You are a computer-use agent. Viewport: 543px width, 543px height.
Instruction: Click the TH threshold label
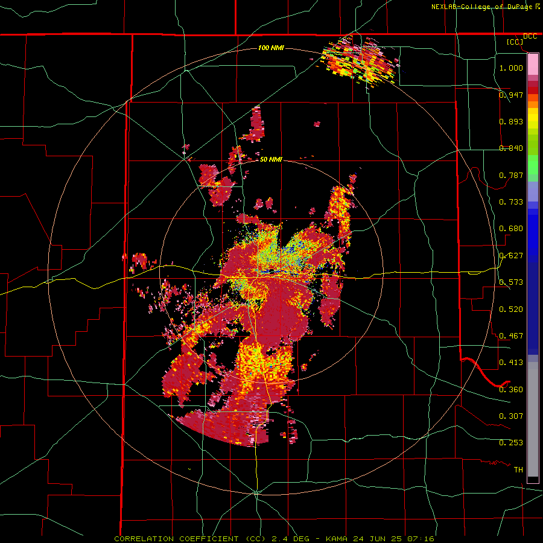coord(518,469)
